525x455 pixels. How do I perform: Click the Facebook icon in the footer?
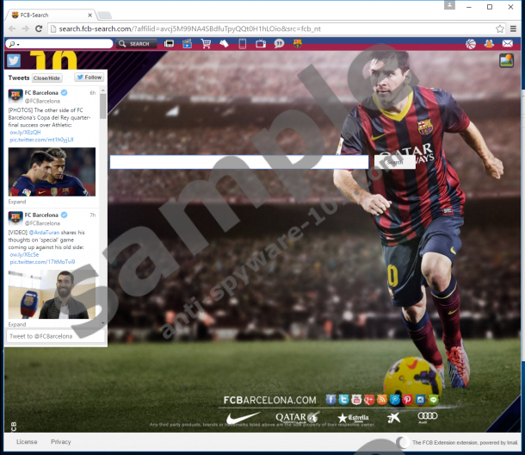pyautogui.click(x=330, y=400)
